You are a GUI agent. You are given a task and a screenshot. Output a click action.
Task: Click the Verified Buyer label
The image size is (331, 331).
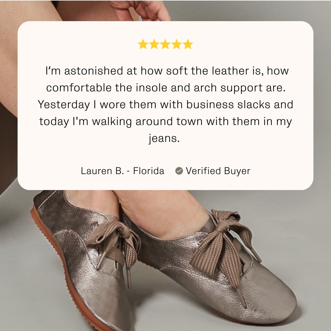[x=218, y=171]
